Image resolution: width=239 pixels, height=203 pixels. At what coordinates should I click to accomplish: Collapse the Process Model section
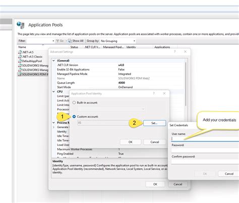pos(53,123)
